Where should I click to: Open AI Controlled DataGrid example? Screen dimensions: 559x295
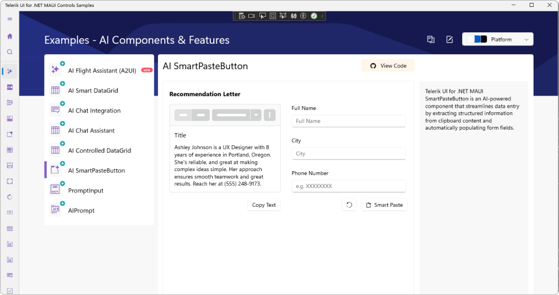100,150
